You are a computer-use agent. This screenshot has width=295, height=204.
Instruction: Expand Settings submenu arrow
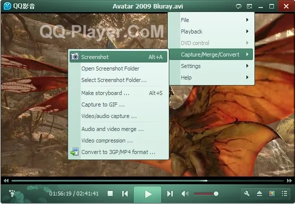[x=247, y=65]
